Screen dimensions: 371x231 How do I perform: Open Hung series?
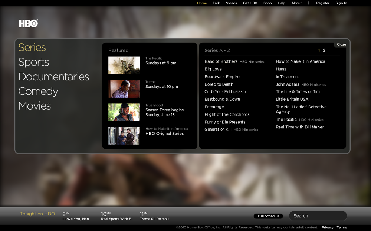pyautogui.click(x=280, y=69)
